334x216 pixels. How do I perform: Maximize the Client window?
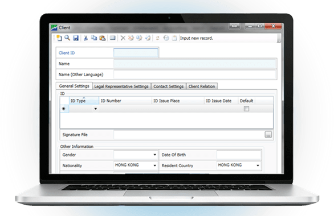[260, 26]
